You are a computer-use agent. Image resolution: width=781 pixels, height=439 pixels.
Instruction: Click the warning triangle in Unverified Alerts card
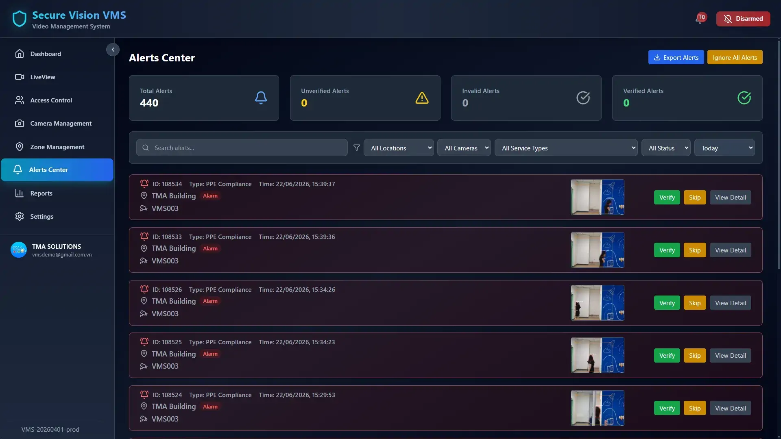tap(422, 98)
